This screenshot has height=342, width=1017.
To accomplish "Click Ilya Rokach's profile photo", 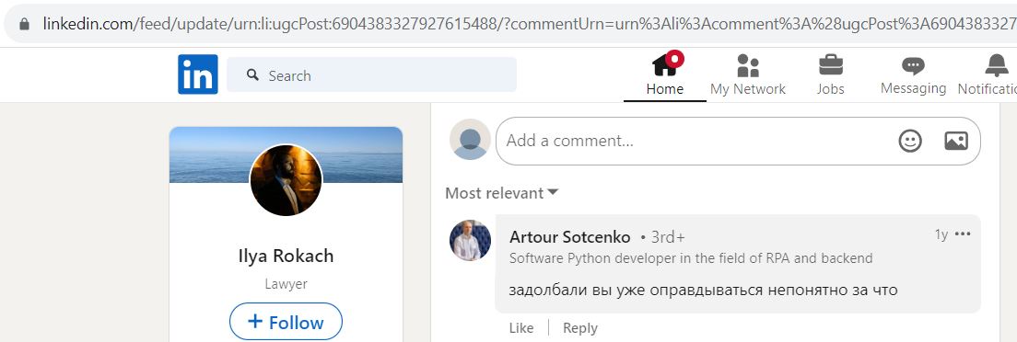I will [x=286, y=180].
